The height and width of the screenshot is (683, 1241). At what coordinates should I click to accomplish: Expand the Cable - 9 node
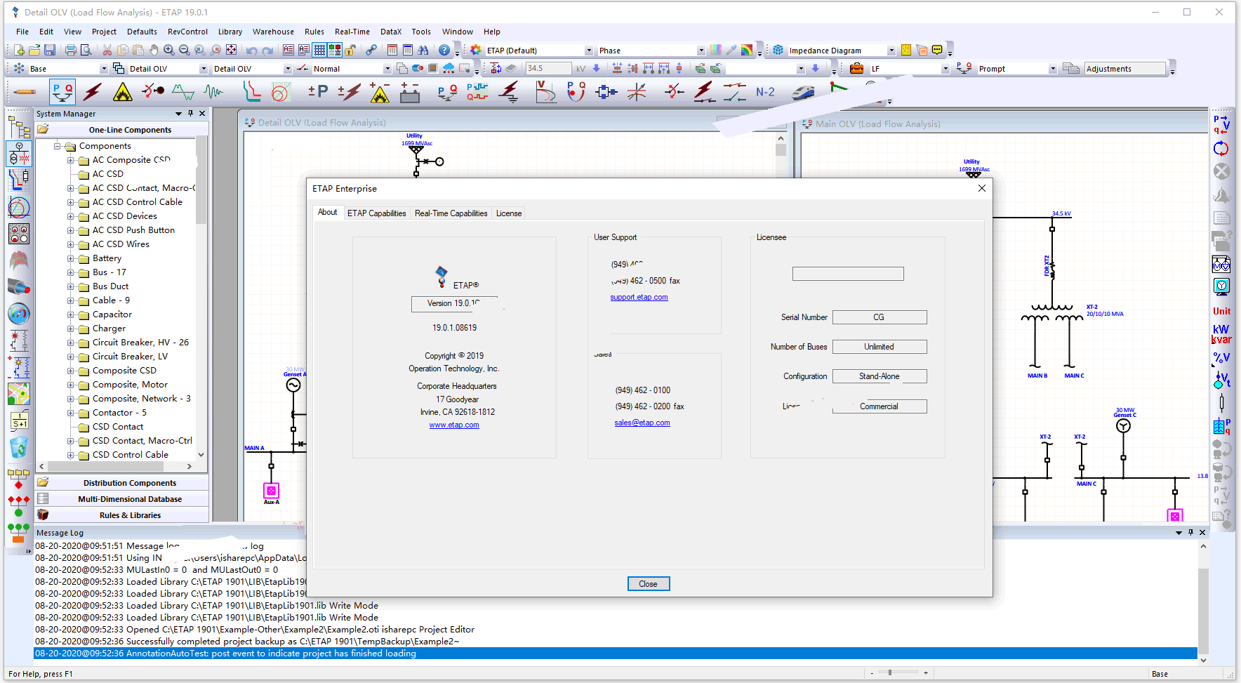[71, 300]
